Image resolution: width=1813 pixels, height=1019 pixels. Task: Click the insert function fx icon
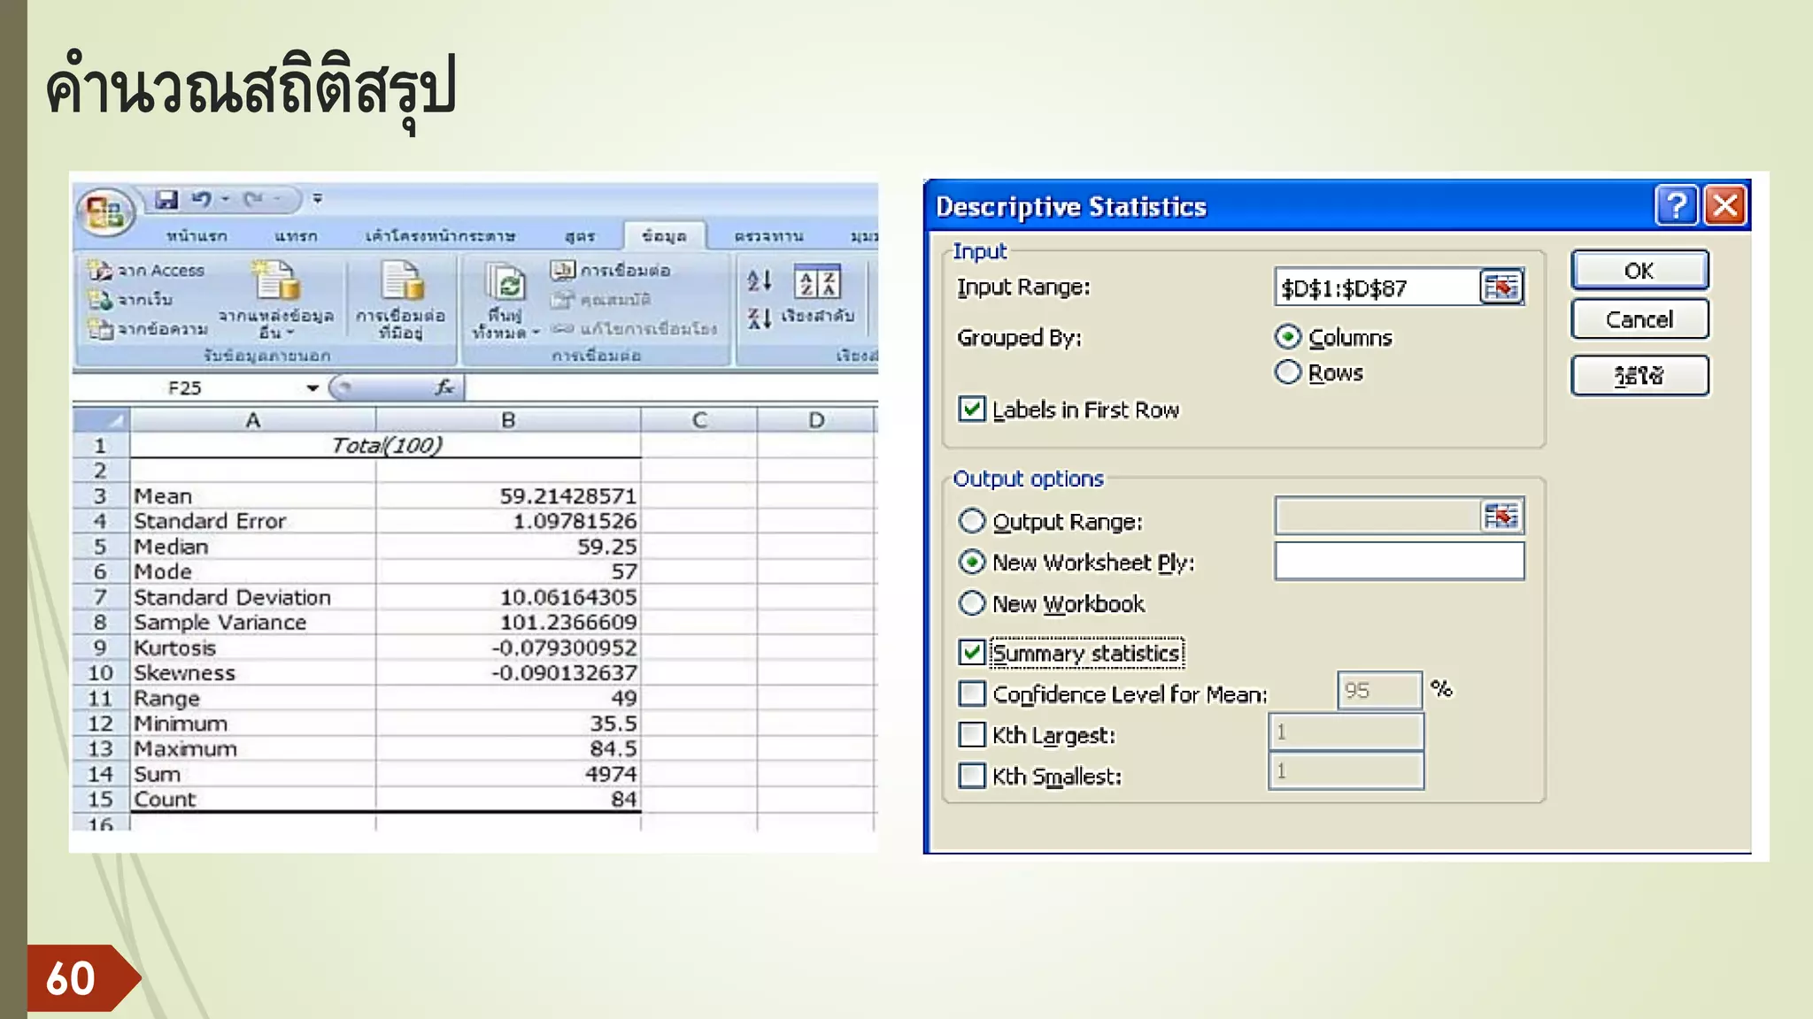point(444,387)
